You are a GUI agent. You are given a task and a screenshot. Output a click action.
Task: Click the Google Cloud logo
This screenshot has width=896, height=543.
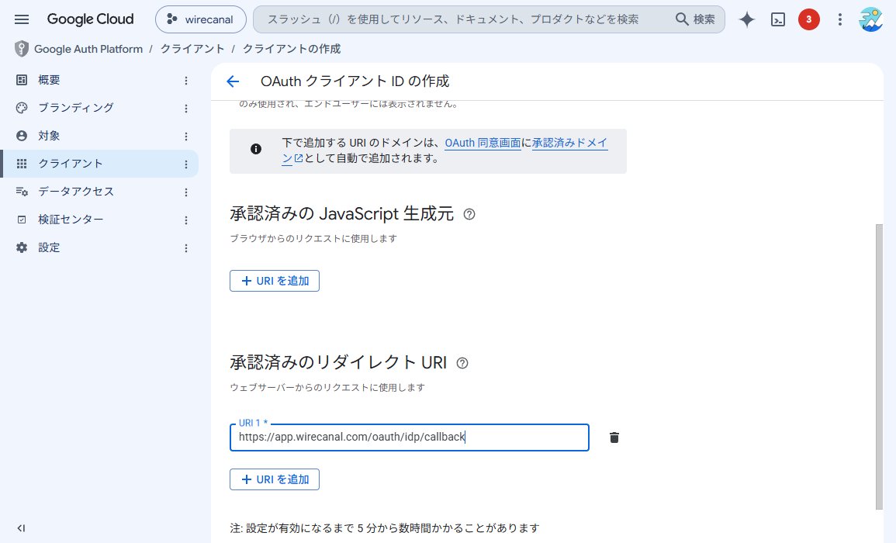click(x=90, y=19)
